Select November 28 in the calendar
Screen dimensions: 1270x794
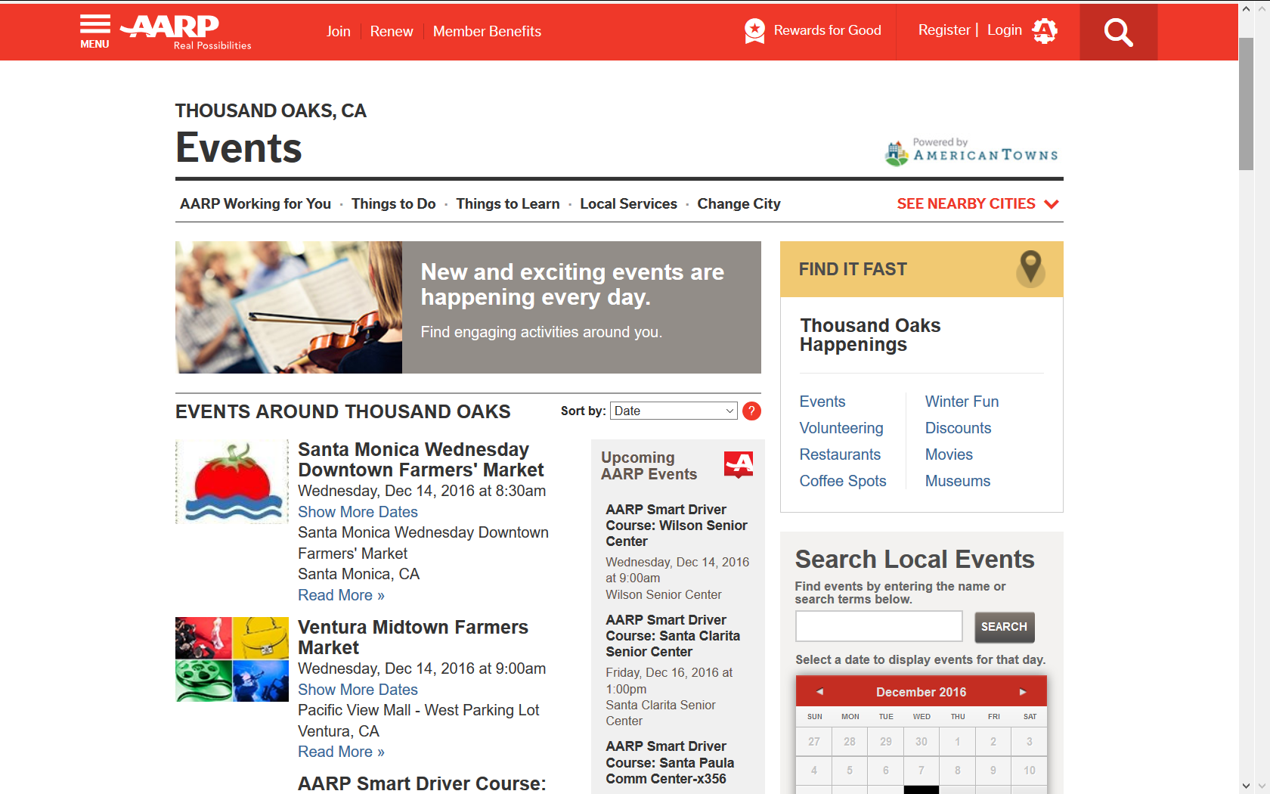click(850, 742)
